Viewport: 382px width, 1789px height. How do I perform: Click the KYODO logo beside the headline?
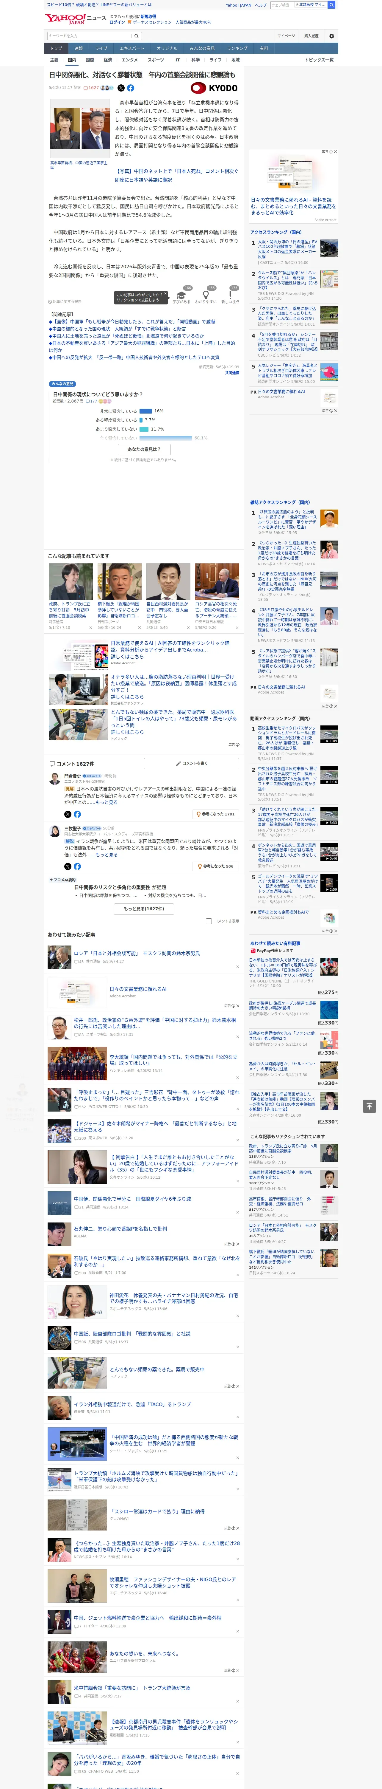point(214,88)
